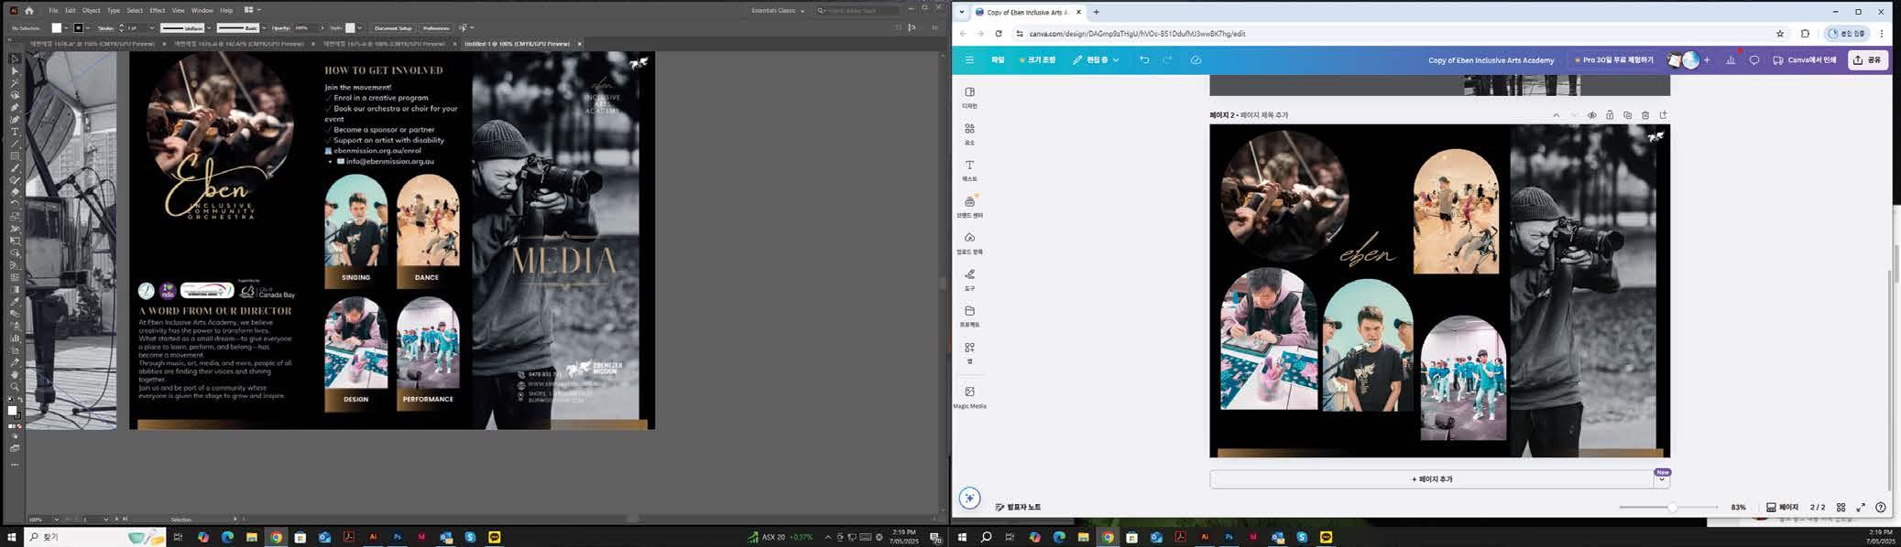Open Canva analytics chart icon

[x=1731, y=59]
